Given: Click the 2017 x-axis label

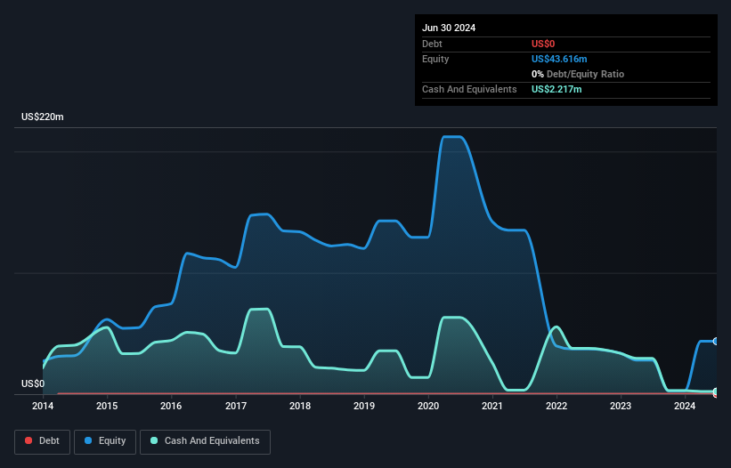Looking at the screenshot, I should [236, 407].
